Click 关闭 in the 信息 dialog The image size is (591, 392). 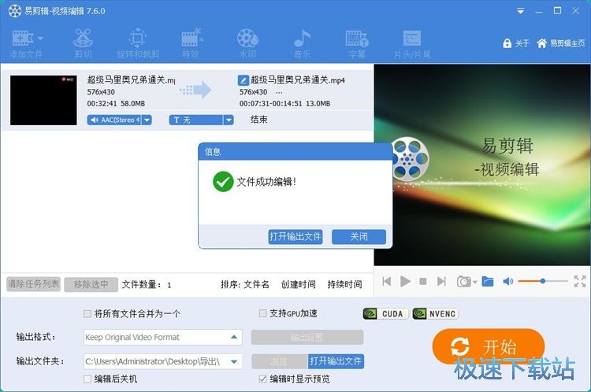tap(359, 236)
